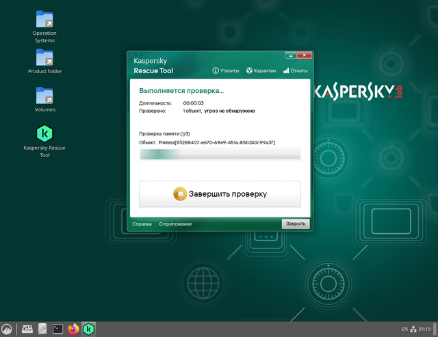Open the Отчеты (Reports) section
The height and width of the screenshot is (337, 438).
(295, 70)
